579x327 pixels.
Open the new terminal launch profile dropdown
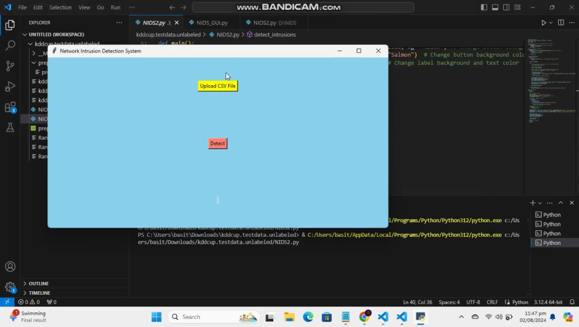pyautogui.click(x=540, y=203)
